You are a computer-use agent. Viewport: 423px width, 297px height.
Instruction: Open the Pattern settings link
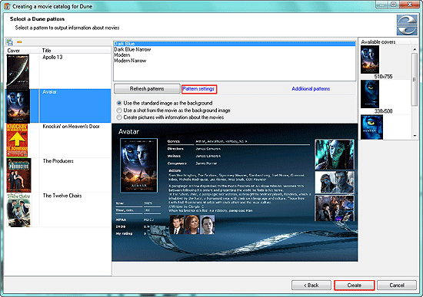point(198,88)
